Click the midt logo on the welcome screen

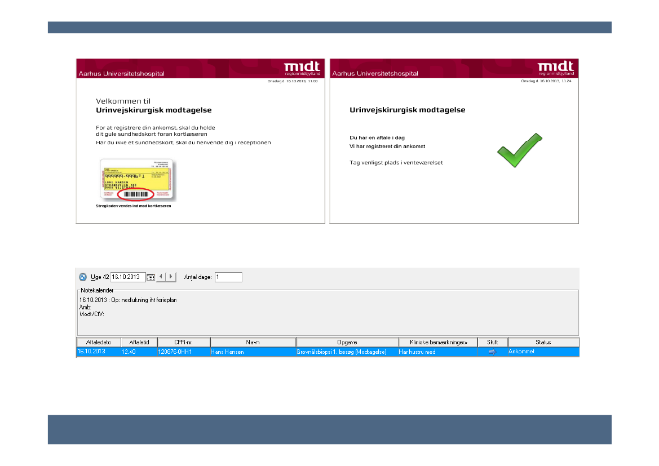pos(302,68)
